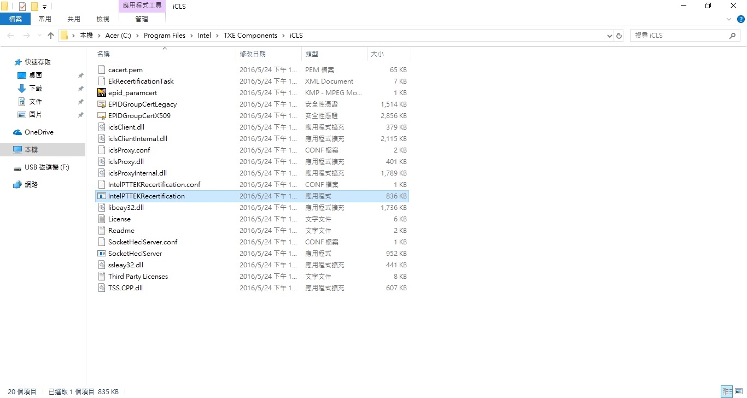
Task: Expand the ribbon with chevron arrow
Action: click(x=728, y=19)
